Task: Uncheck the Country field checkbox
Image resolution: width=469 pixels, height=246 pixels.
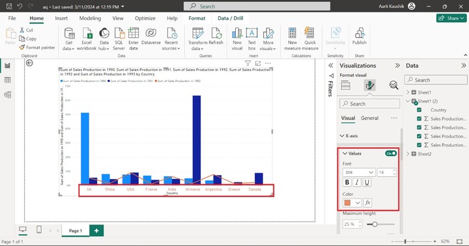Action: (419, 110)
